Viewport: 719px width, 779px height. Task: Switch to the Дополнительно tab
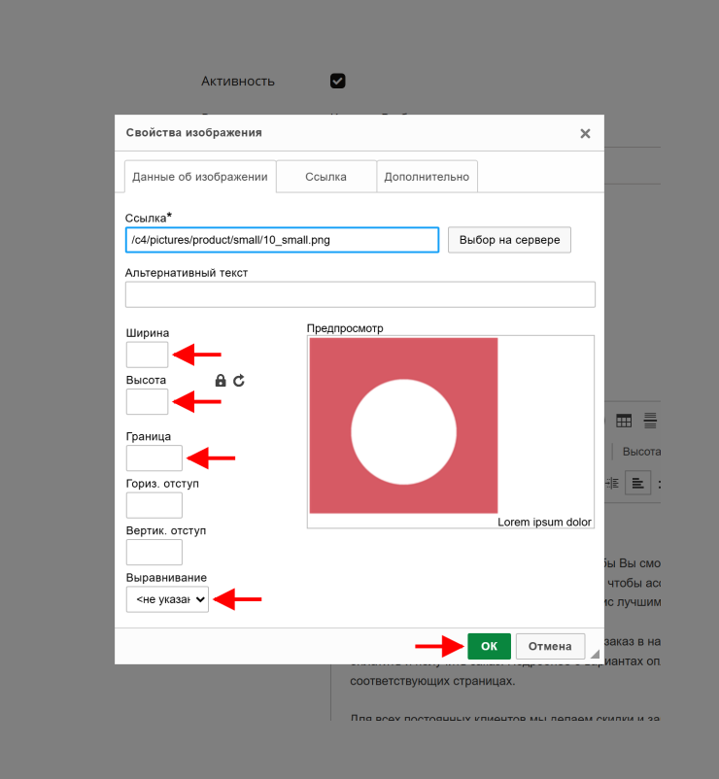pos(427,177)
